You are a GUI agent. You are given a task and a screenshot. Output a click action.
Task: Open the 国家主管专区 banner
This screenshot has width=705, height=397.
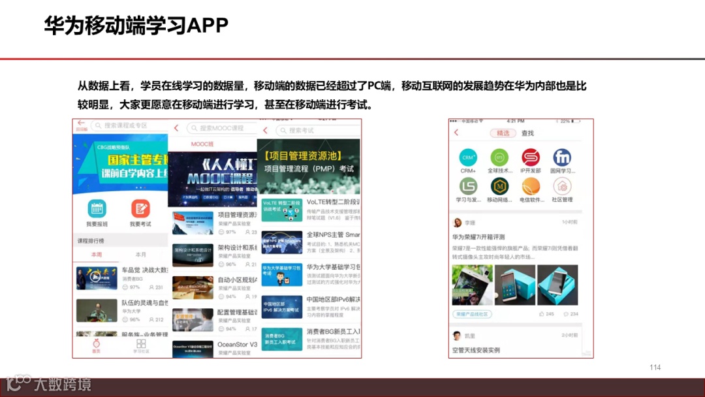(120, 164)
